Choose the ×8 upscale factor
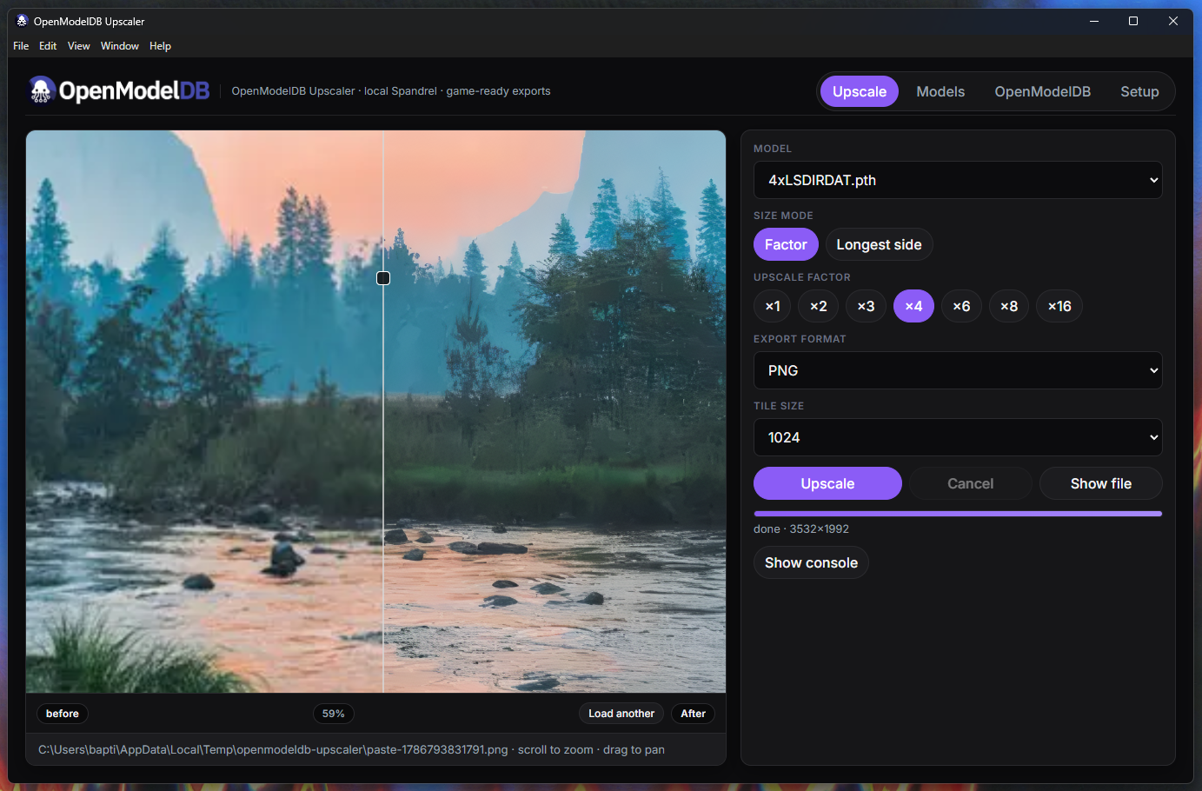Viewport: 1202px width, 791px height. [1009, 306]
